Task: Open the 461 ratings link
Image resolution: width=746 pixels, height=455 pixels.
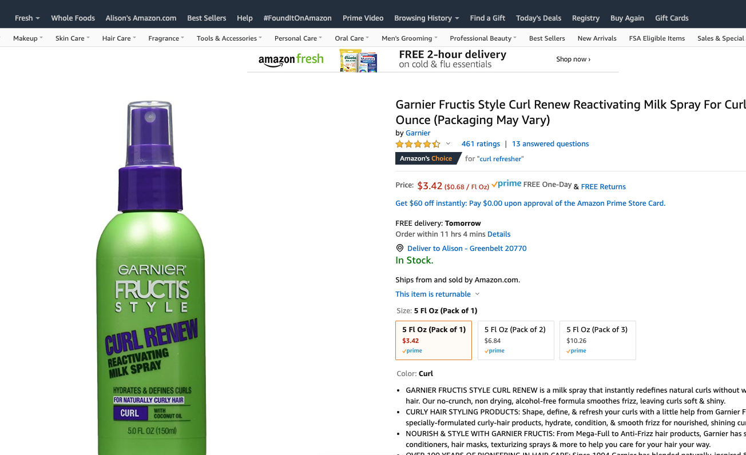Action: pyautogui.click(x=481, y=144)
